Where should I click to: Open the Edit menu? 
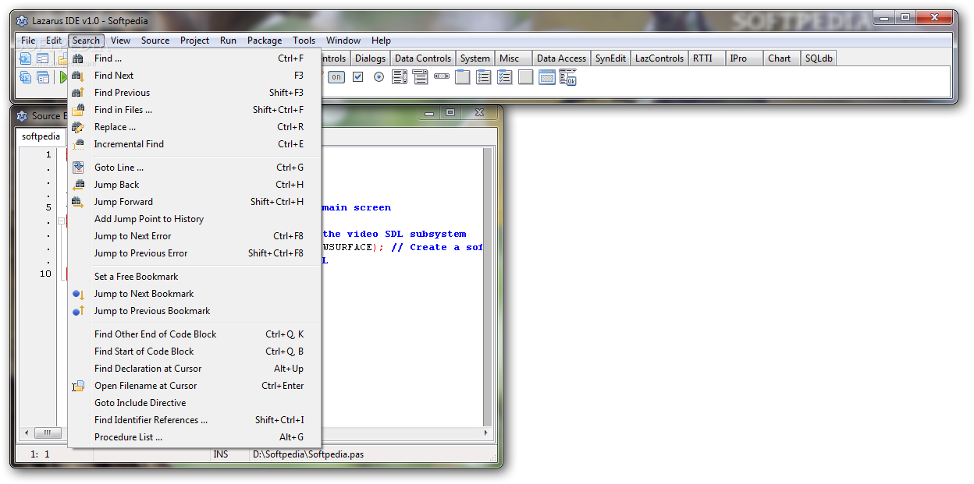pyautogui.click(x=53, y=41)
